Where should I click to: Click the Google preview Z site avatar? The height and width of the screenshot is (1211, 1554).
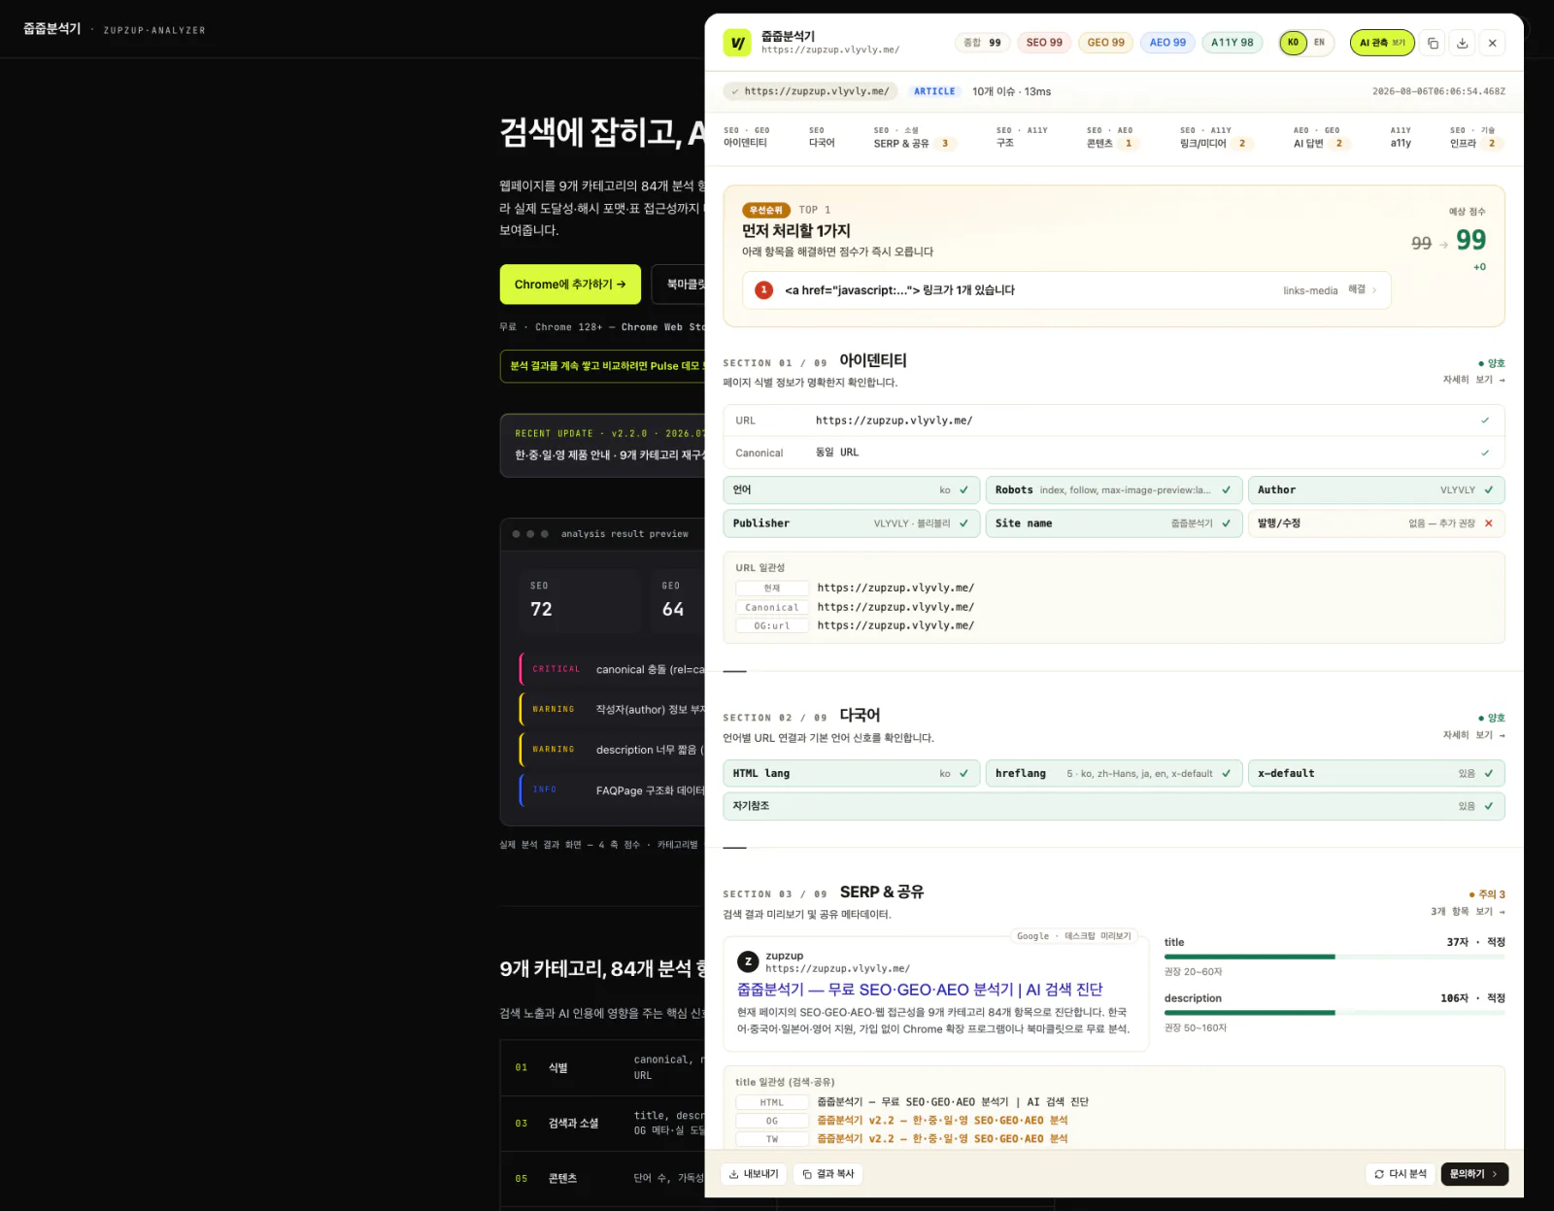tap(748, 961)
